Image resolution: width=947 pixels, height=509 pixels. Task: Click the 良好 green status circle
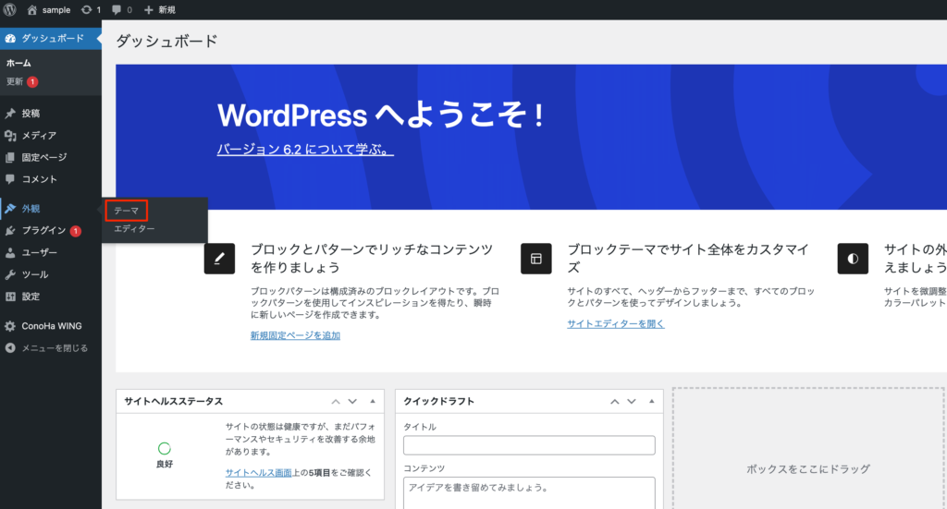coord(165,448)
